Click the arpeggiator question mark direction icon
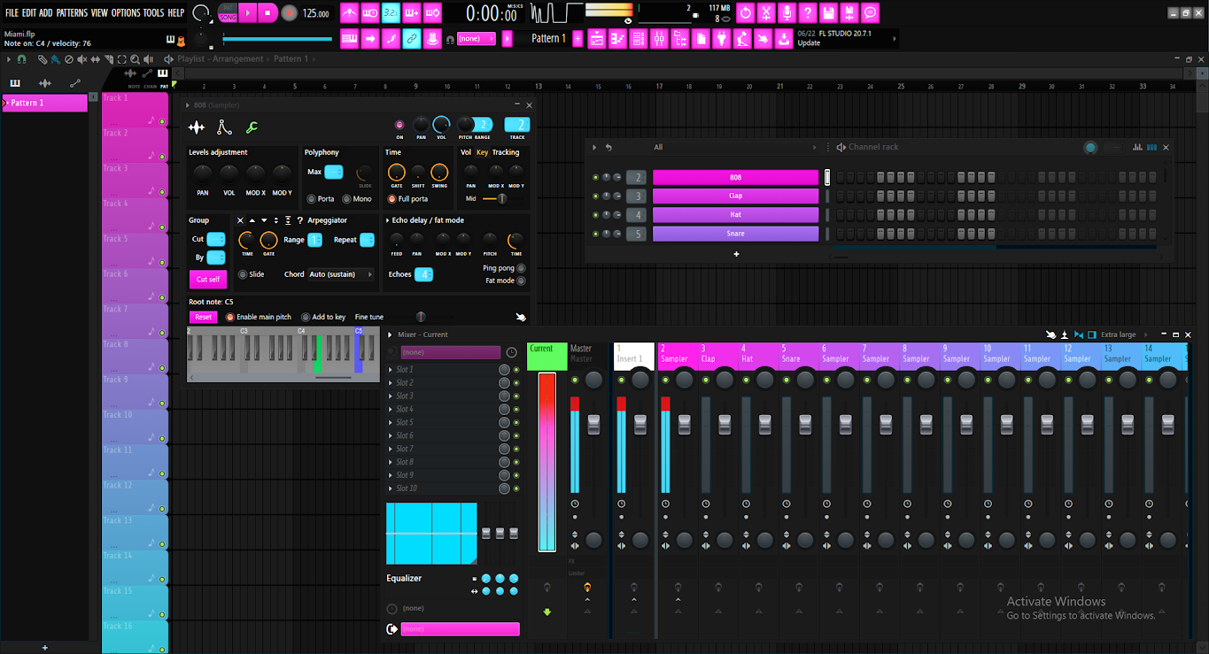This screenshot has height=654, width=1209. [300, 220]
